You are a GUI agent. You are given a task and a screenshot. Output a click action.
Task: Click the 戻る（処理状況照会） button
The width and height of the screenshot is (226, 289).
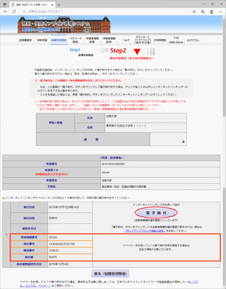[x=110, y=273]
